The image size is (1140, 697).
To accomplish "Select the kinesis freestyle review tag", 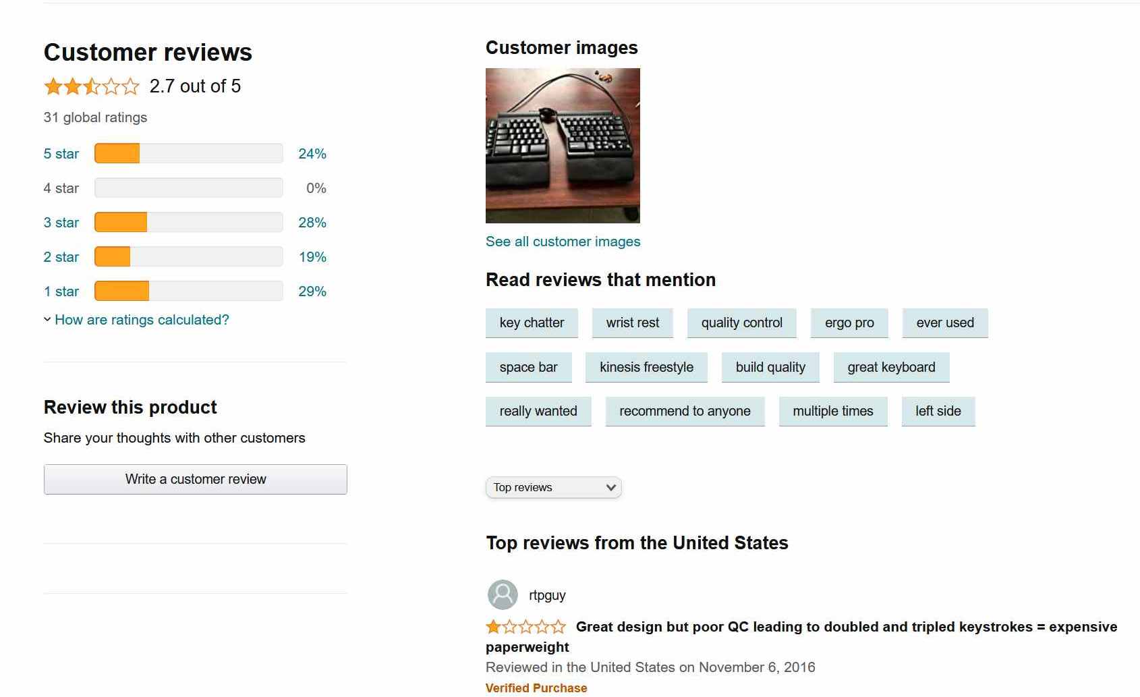I will click(646, 367).
